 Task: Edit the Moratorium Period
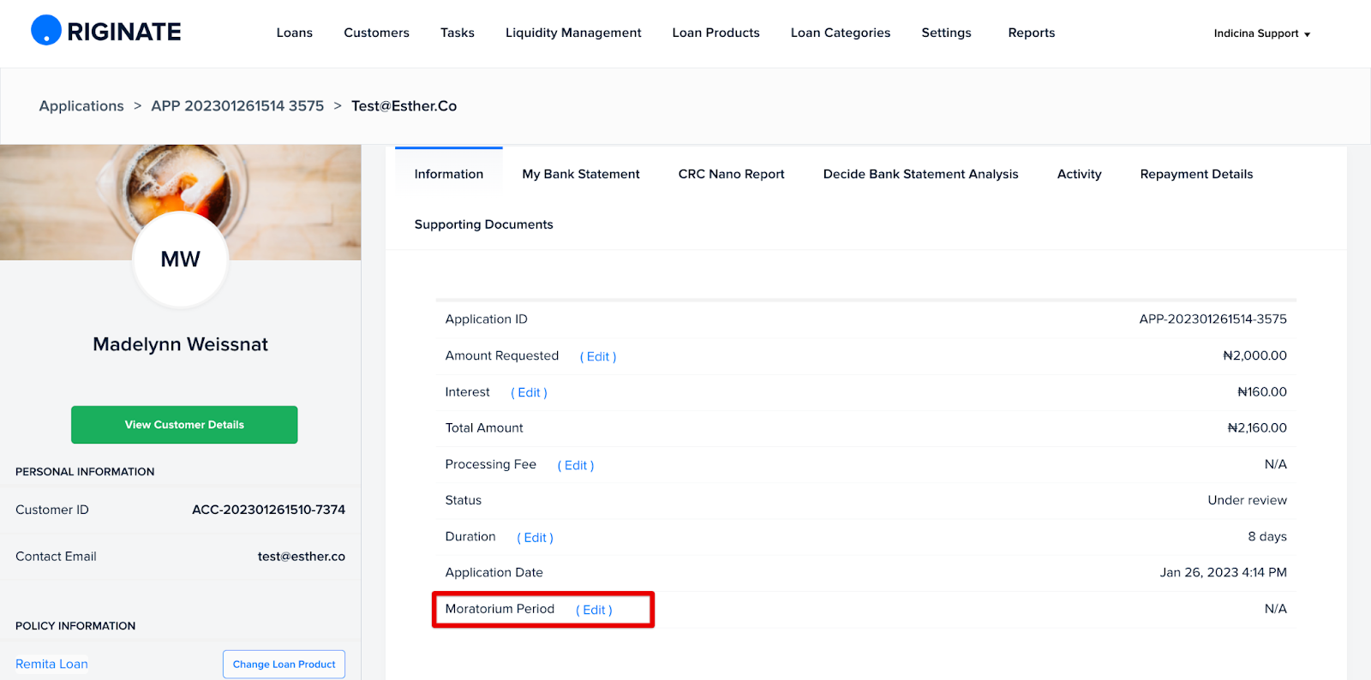pos(594,611)
